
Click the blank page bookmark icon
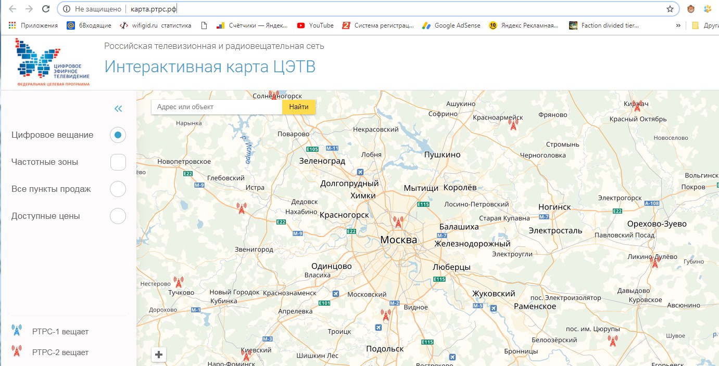[204, 25]
